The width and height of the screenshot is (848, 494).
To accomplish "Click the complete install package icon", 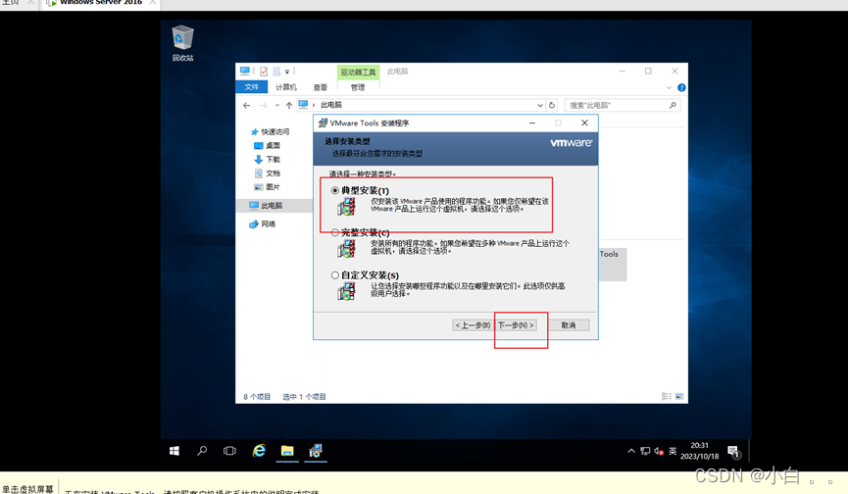I will (x=346, y=249).
